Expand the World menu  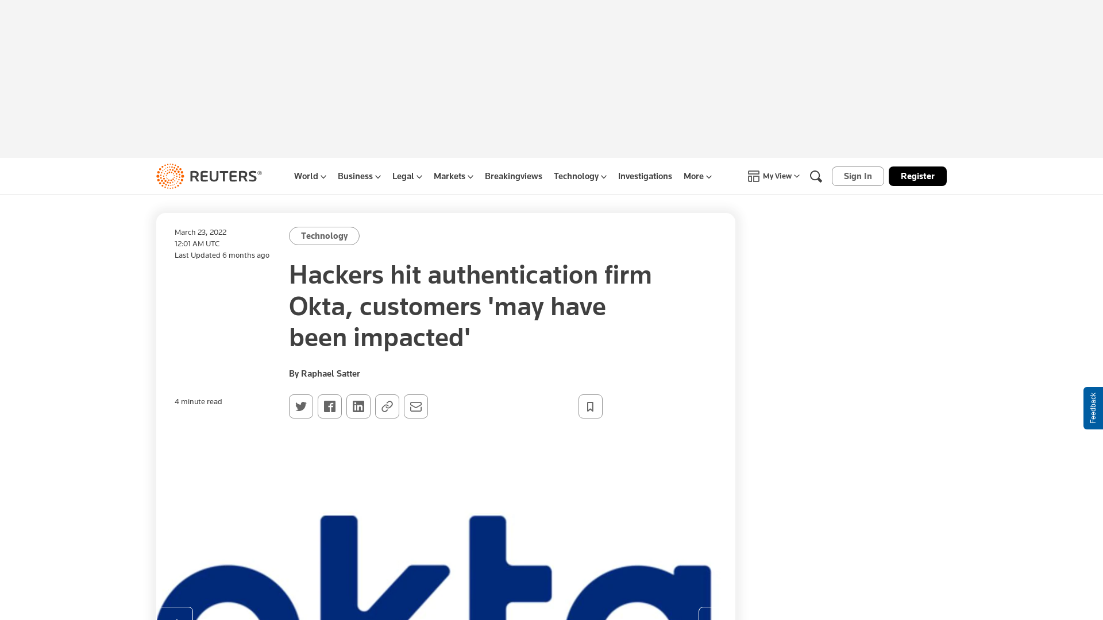[x=310, y=176]
